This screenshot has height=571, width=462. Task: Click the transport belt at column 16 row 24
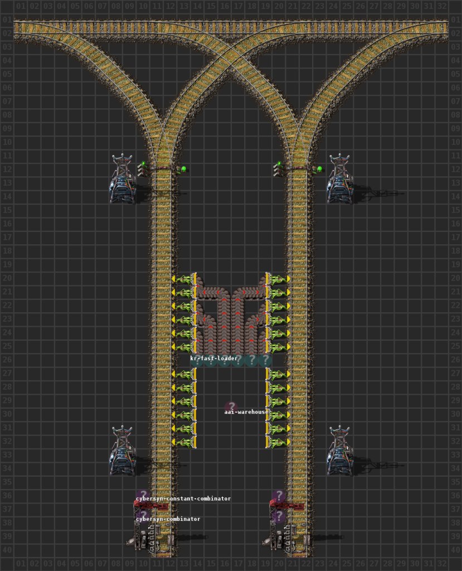[224, 333]
